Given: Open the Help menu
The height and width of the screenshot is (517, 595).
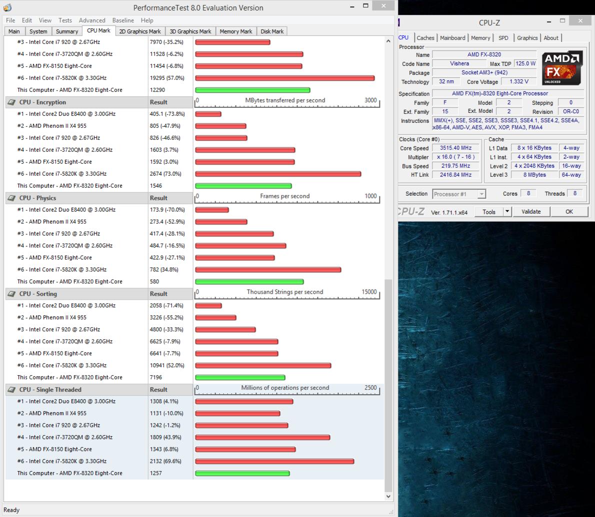Looking at the screenshot, I should click(147, 20).
